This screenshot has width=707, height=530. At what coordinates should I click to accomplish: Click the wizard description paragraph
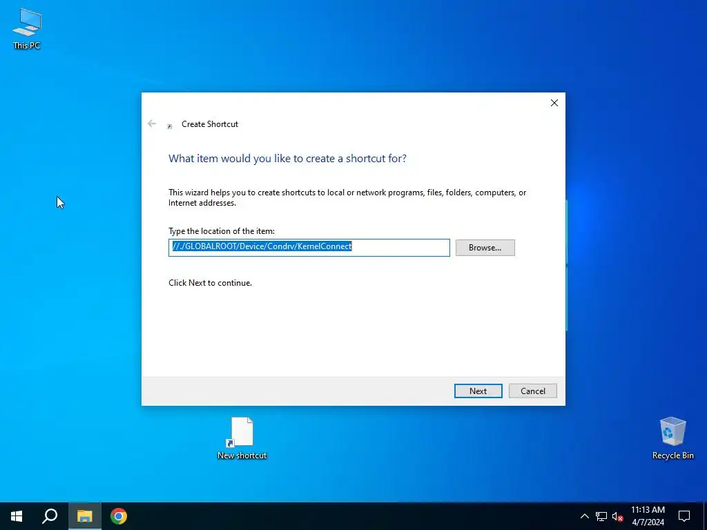coord(347,197)
